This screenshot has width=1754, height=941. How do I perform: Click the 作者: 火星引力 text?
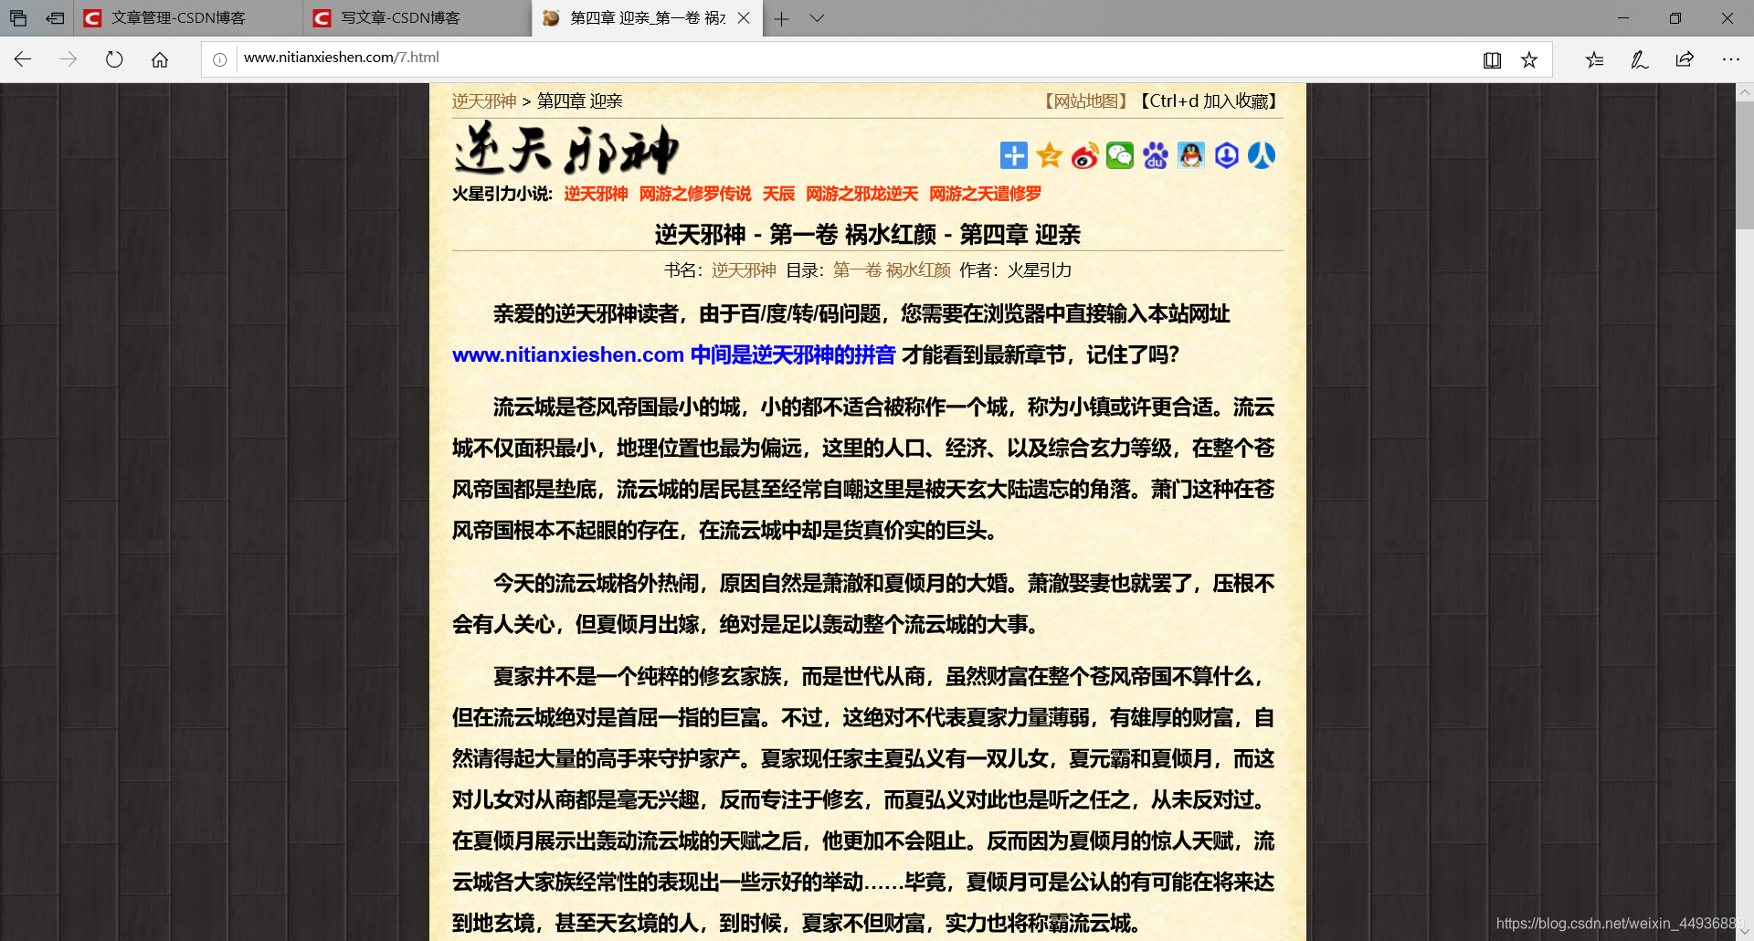click(1015, 270)
